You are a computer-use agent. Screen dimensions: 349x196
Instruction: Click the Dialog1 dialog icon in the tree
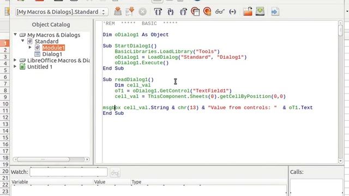37,54
